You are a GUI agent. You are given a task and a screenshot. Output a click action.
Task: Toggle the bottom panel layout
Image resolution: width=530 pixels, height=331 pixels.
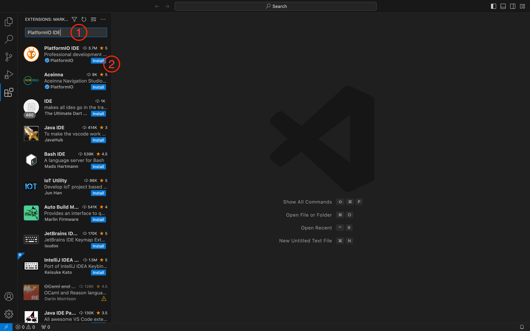point(503,6)
